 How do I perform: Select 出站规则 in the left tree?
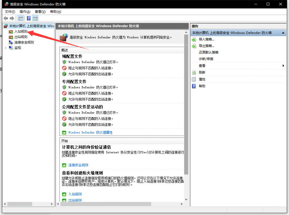point(21,37)
